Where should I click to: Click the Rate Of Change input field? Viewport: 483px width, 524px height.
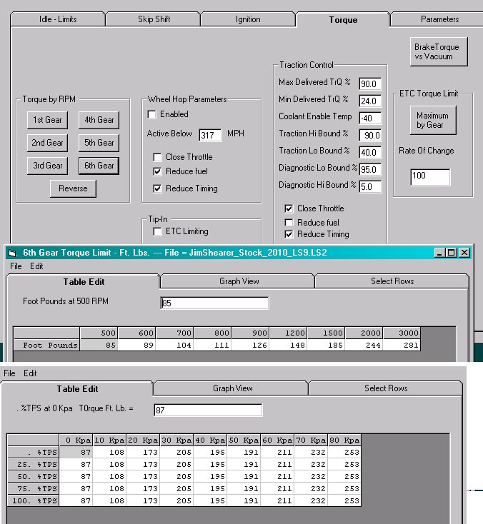pyautogui.click(x=430, y=177)
